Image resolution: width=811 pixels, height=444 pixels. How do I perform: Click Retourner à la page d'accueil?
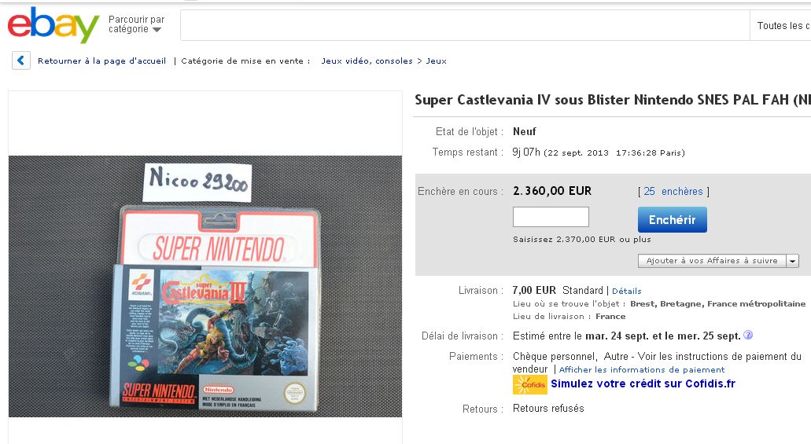click(x=102, y=61)
